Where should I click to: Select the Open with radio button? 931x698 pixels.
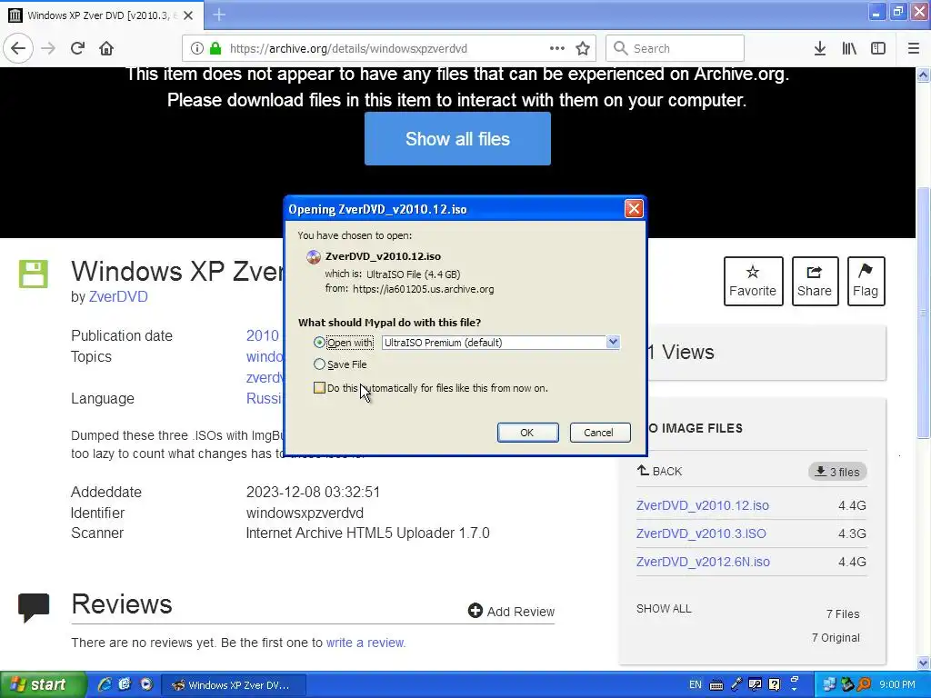coord(319,343)
